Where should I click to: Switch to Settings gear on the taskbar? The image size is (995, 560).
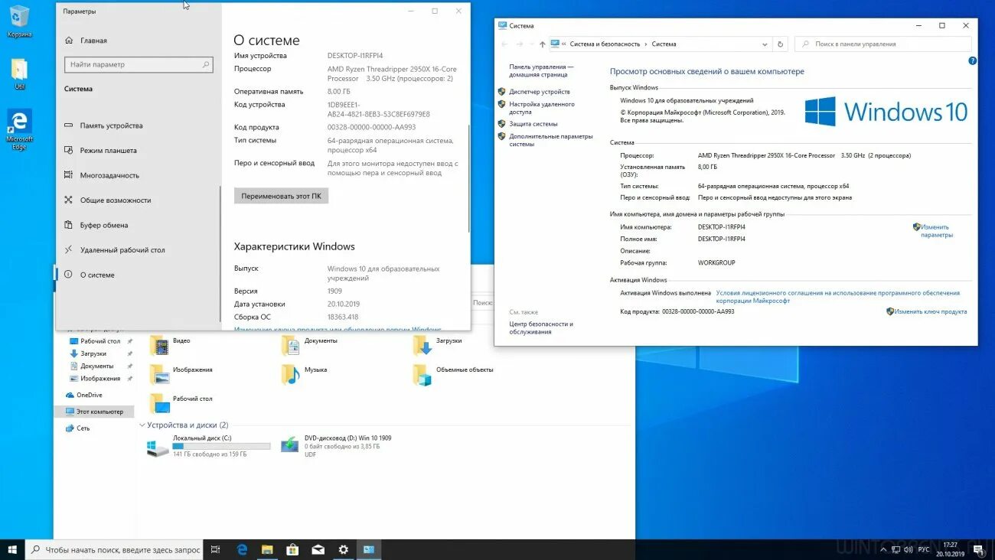[x=343, y=549]
